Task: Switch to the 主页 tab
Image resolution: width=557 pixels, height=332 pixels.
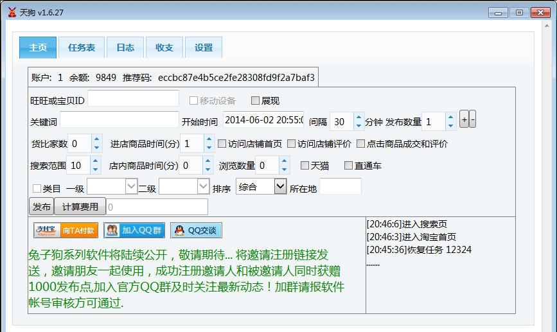Action: click(38, 48)
